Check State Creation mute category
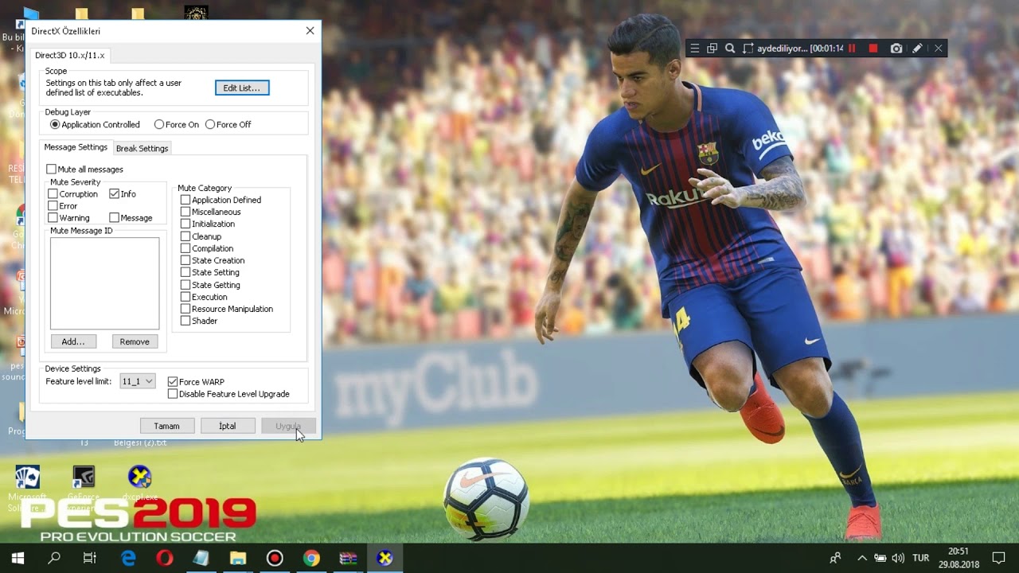1019x573 pixels. pos(185,260)
